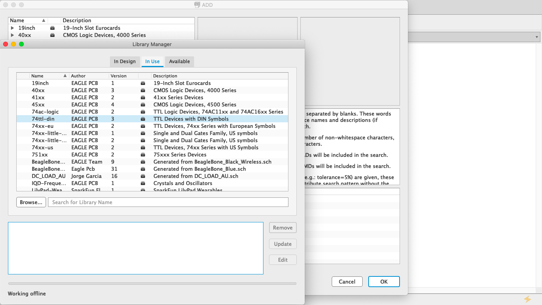The image size is (542, 305).
Task: Click library icon in 40xx row of Library Manager
Action: tap(143, 91)
